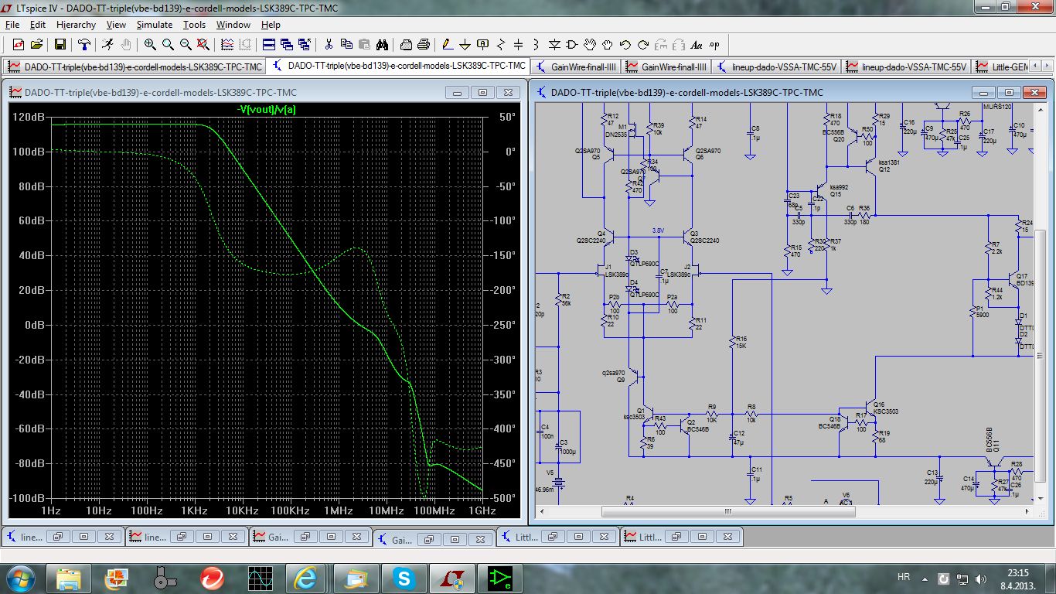Open the File menu
Viewport: 1056px width, 594px height.
12,25
